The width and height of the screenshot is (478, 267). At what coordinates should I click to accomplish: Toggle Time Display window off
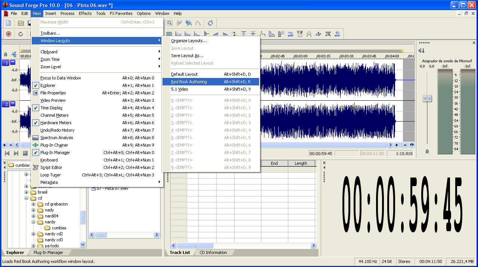(x=52, y=108)
